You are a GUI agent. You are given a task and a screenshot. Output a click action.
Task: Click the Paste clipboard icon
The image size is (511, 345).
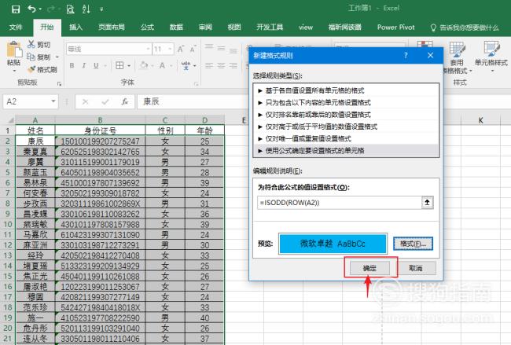pyautogui.click(x=14, y=50)
